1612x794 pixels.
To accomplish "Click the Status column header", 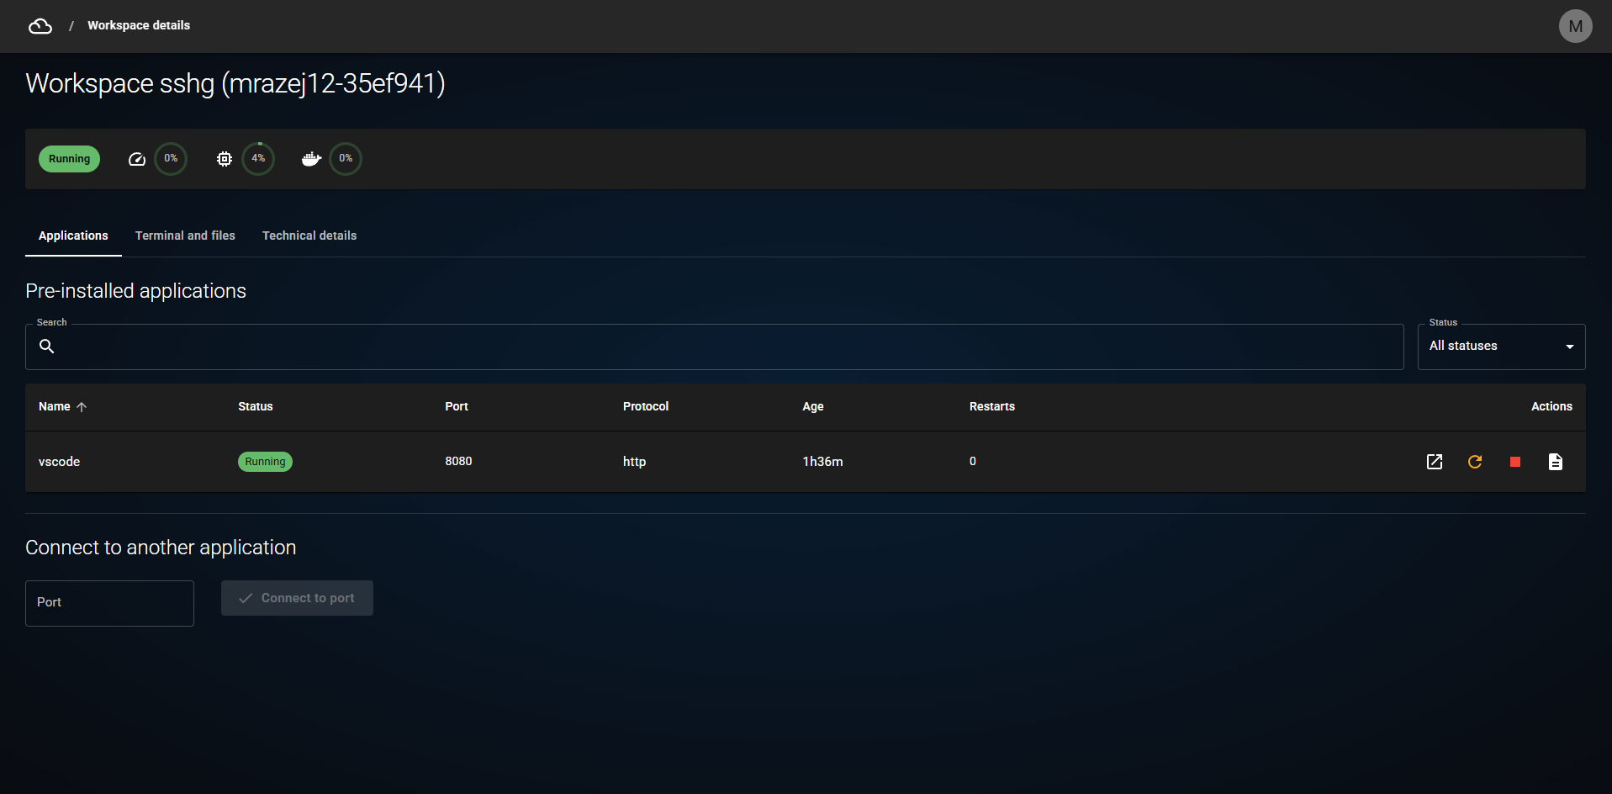I will pyautogui.click(x=256, y=406).
